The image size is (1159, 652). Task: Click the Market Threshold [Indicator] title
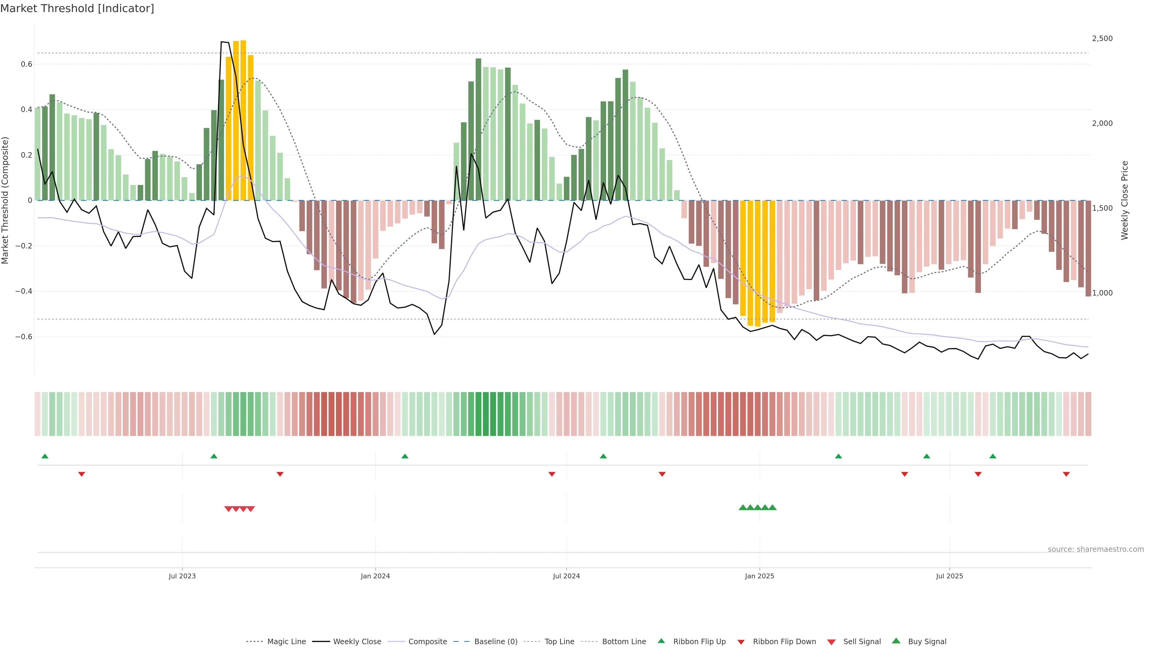pos(77,8)
